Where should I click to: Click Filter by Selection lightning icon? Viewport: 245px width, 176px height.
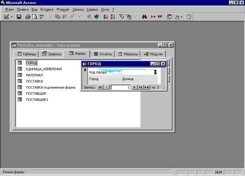tap(122, 17)
